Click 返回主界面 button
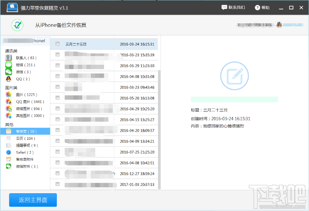This screenshot has width=309, height=211. coord(33,200)
